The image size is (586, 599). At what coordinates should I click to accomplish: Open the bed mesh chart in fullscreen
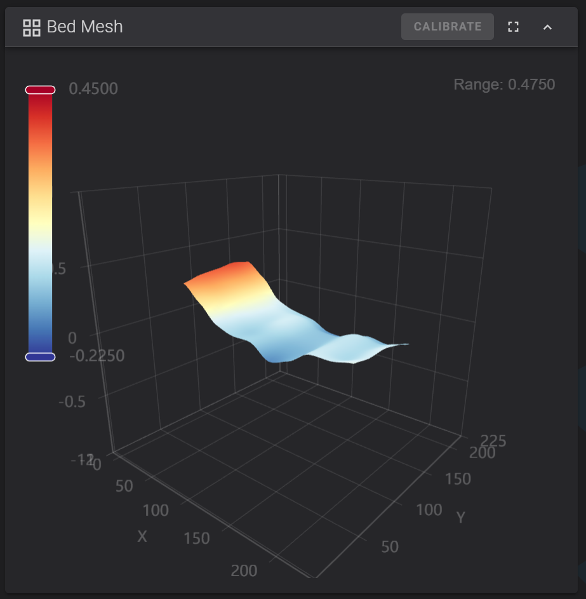pos(513,27)
